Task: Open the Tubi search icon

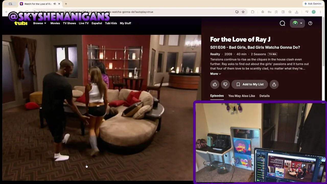Action: click(x=282, y=23)
